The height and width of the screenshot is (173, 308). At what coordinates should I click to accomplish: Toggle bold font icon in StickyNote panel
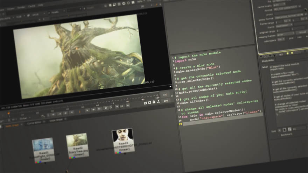[x=285, y=130]
